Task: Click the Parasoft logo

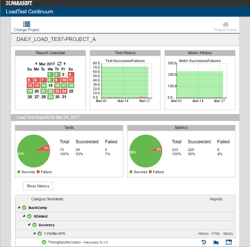Action: pyautogui.click(x=19, y=3)
